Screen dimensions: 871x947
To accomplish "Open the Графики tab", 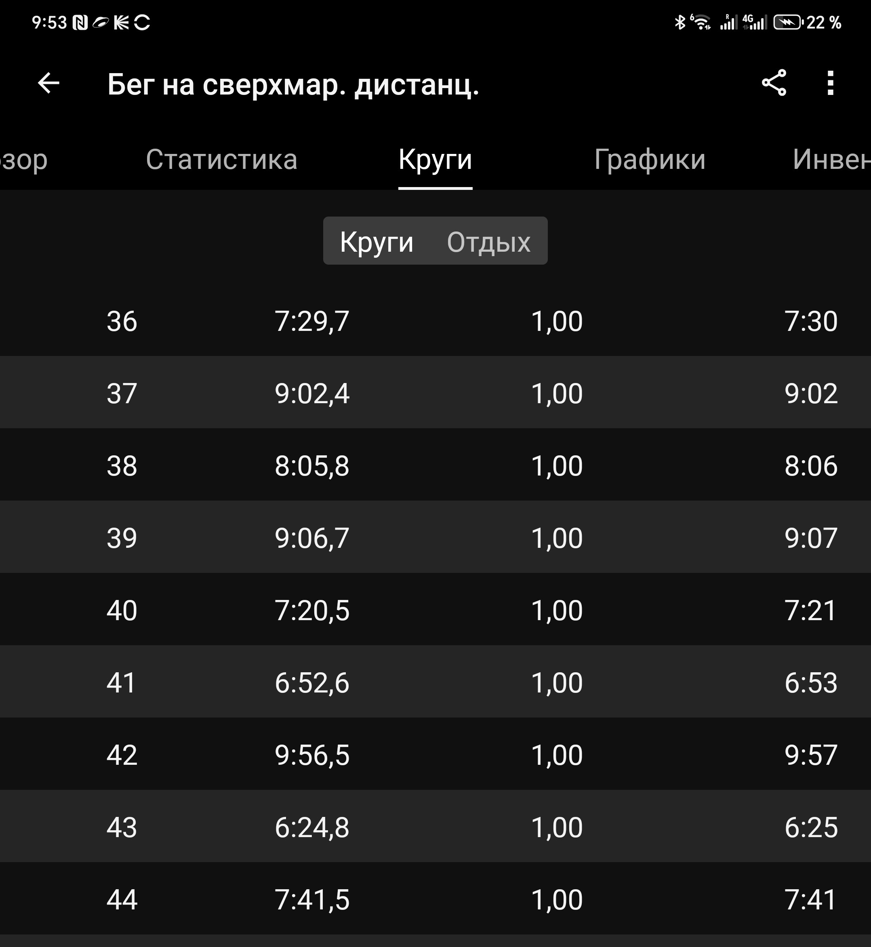I will point(650,159).
